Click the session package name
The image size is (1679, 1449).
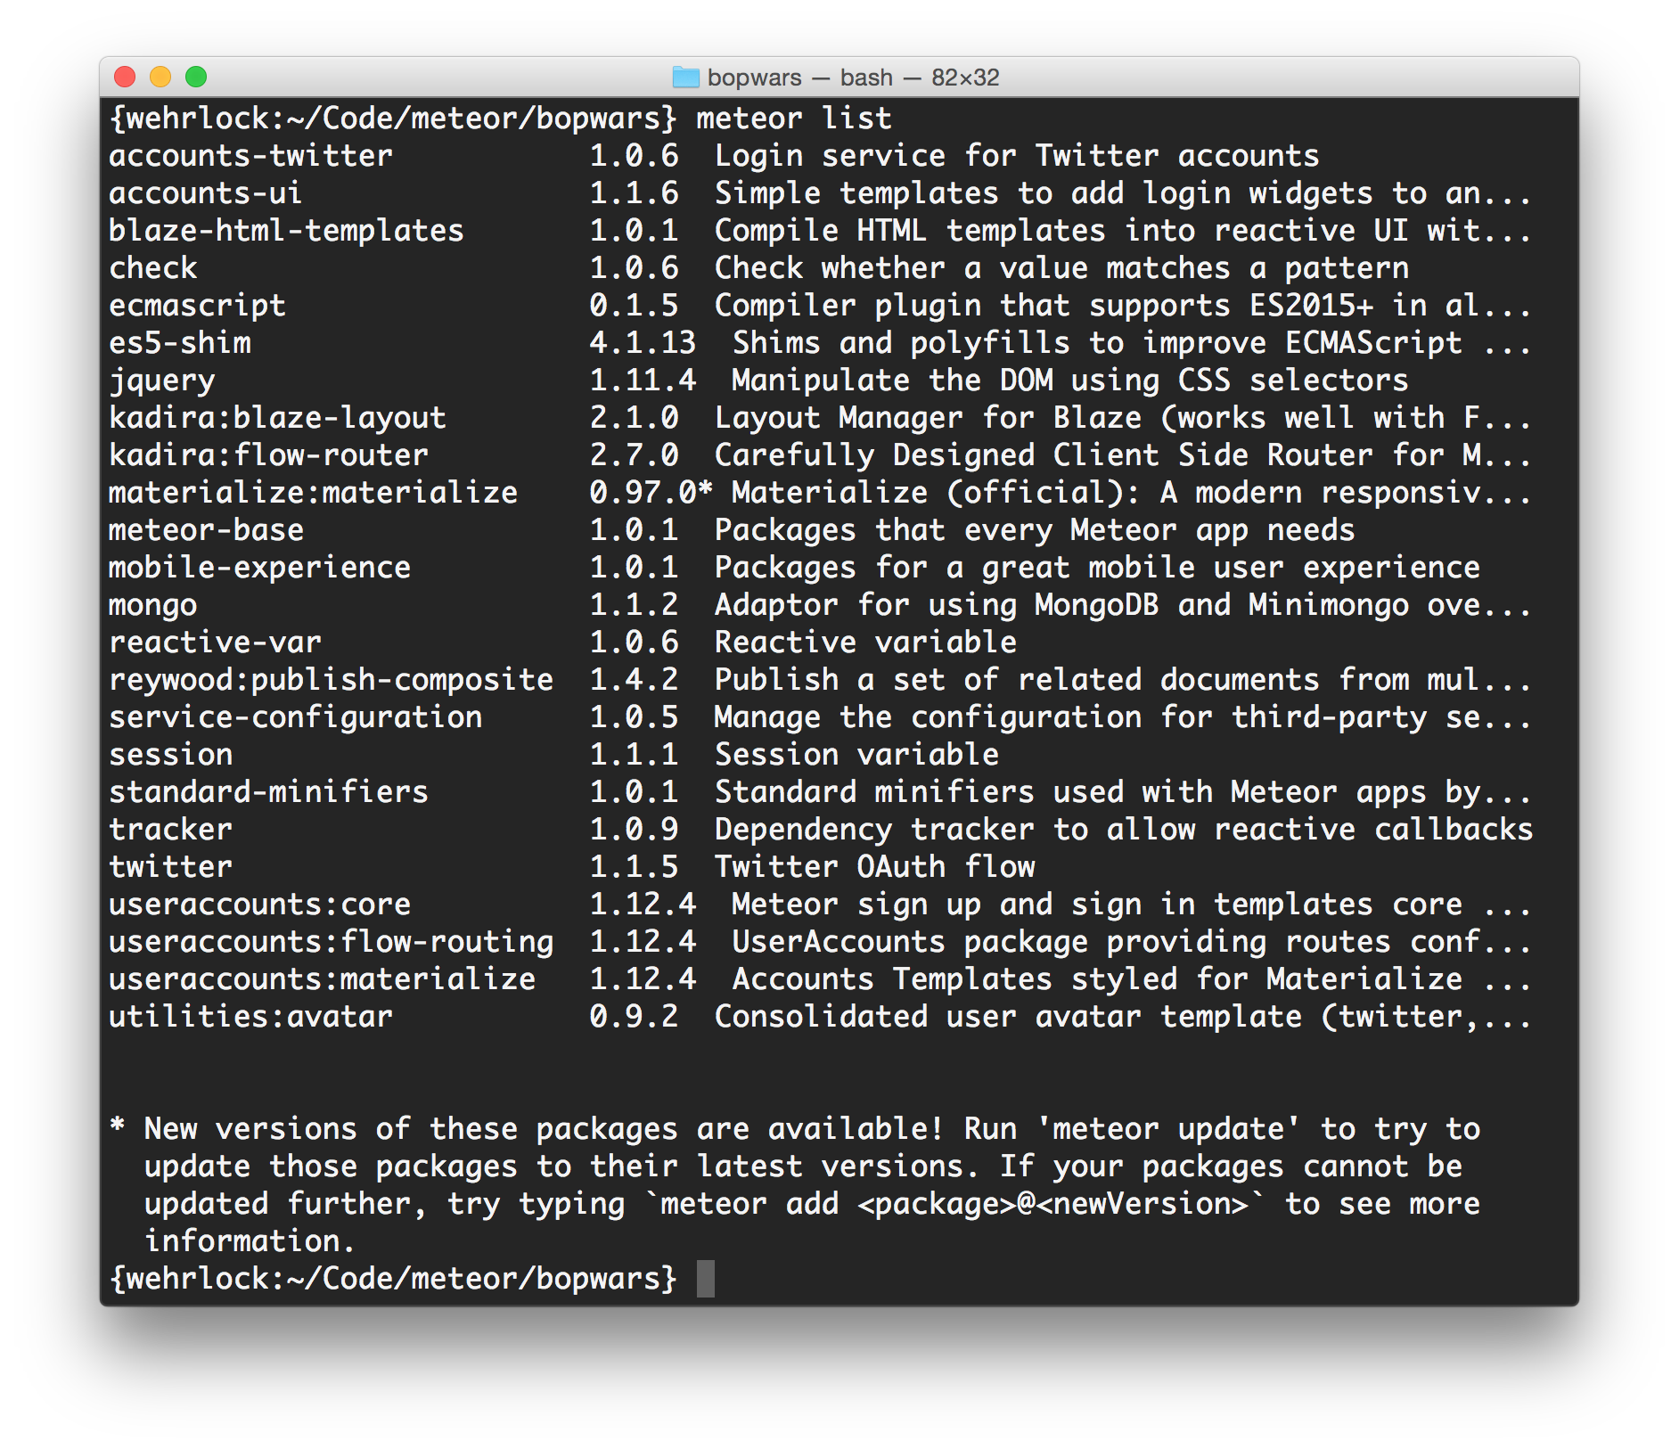click(170, 755)
